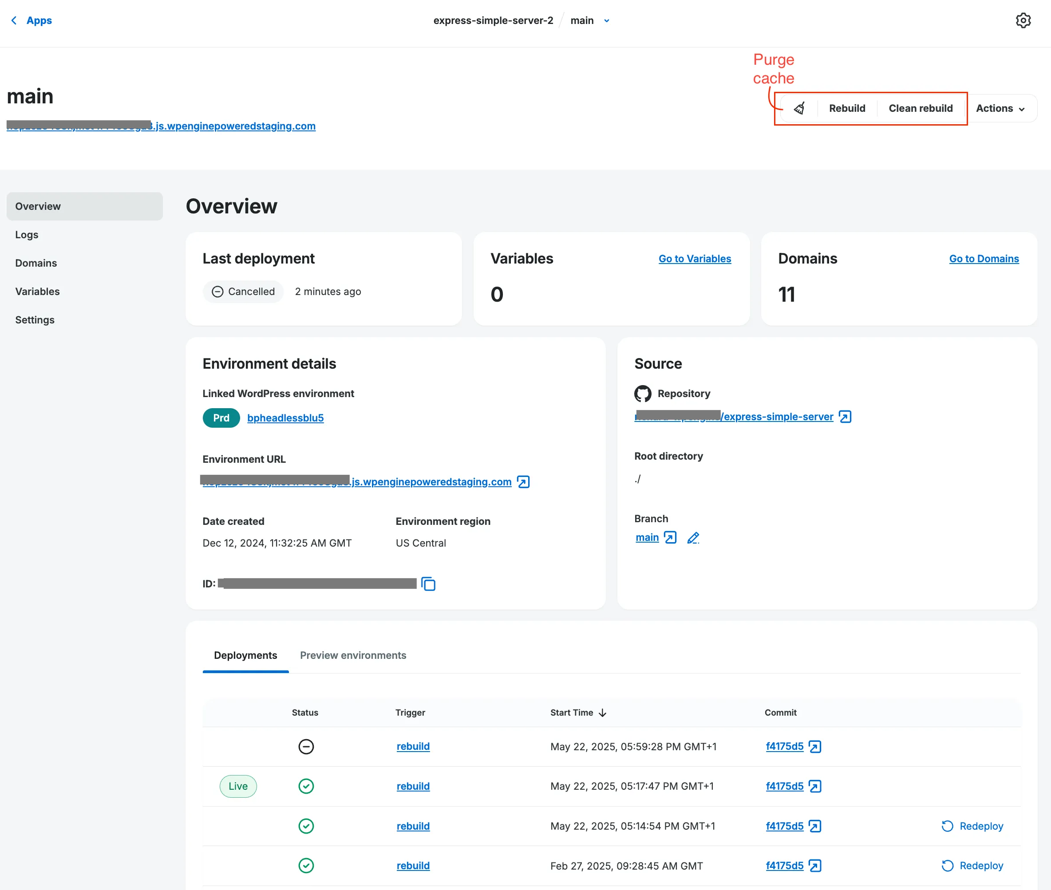The width and height of the screenshot is (1051, 890).
Task: Open the bpheadlessblu5 WordPress environment link
Action: pyautogui.click(x=285, y=418)
